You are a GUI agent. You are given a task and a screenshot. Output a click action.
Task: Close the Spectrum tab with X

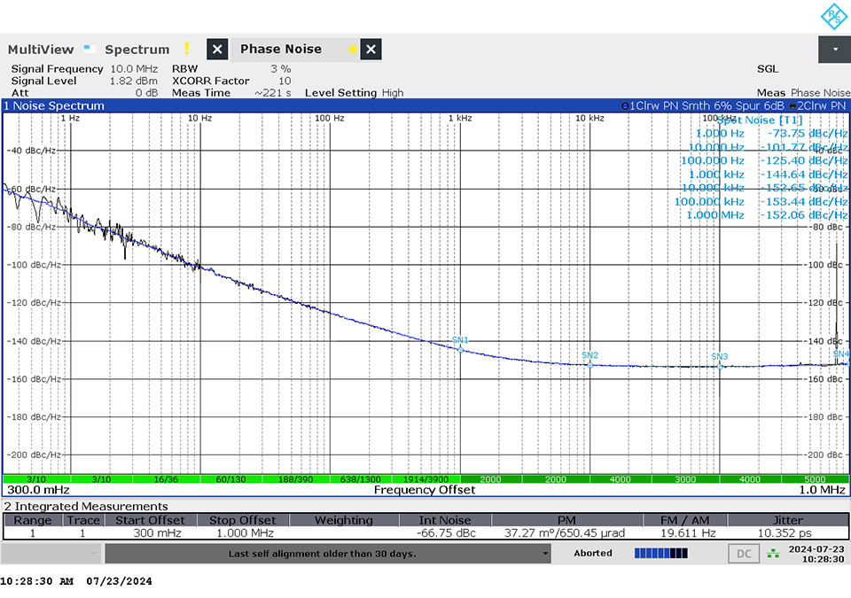click(218, 50)
